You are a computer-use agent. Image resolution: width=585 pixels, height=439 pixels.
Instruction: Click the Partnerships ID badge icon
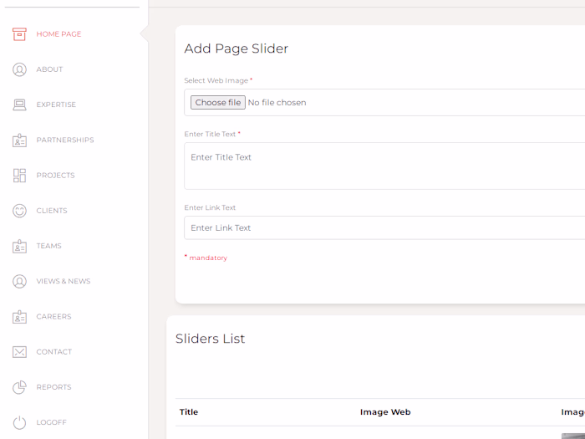pos(19,140)
